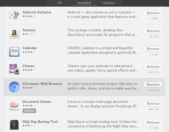Viewport: 169px width, 132px height.
Task: Select the Cheese webcam icon
Action: [x=14, y=69]
